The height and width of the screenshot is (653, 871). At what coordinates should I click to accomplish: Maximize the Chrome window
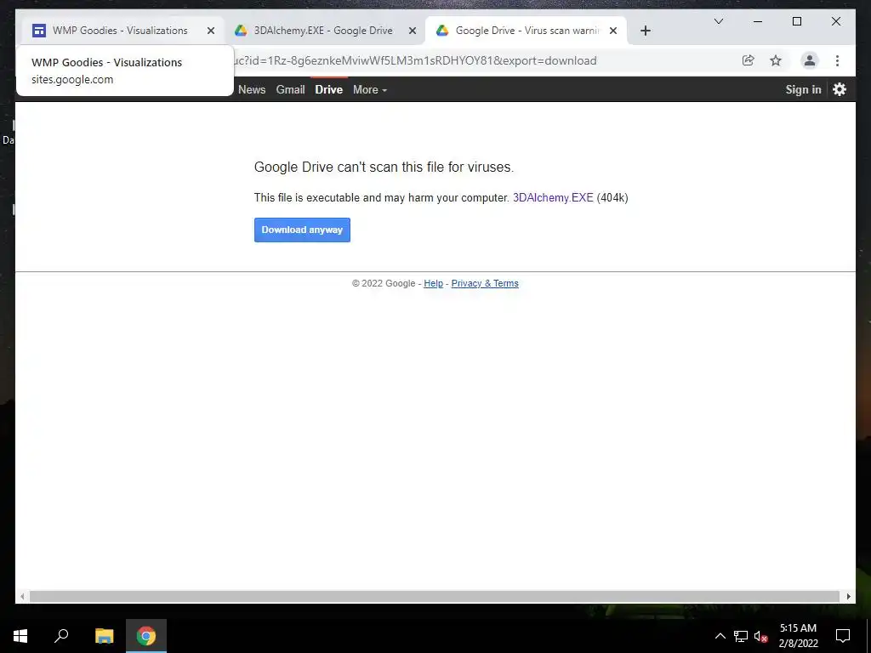[796, 21]
